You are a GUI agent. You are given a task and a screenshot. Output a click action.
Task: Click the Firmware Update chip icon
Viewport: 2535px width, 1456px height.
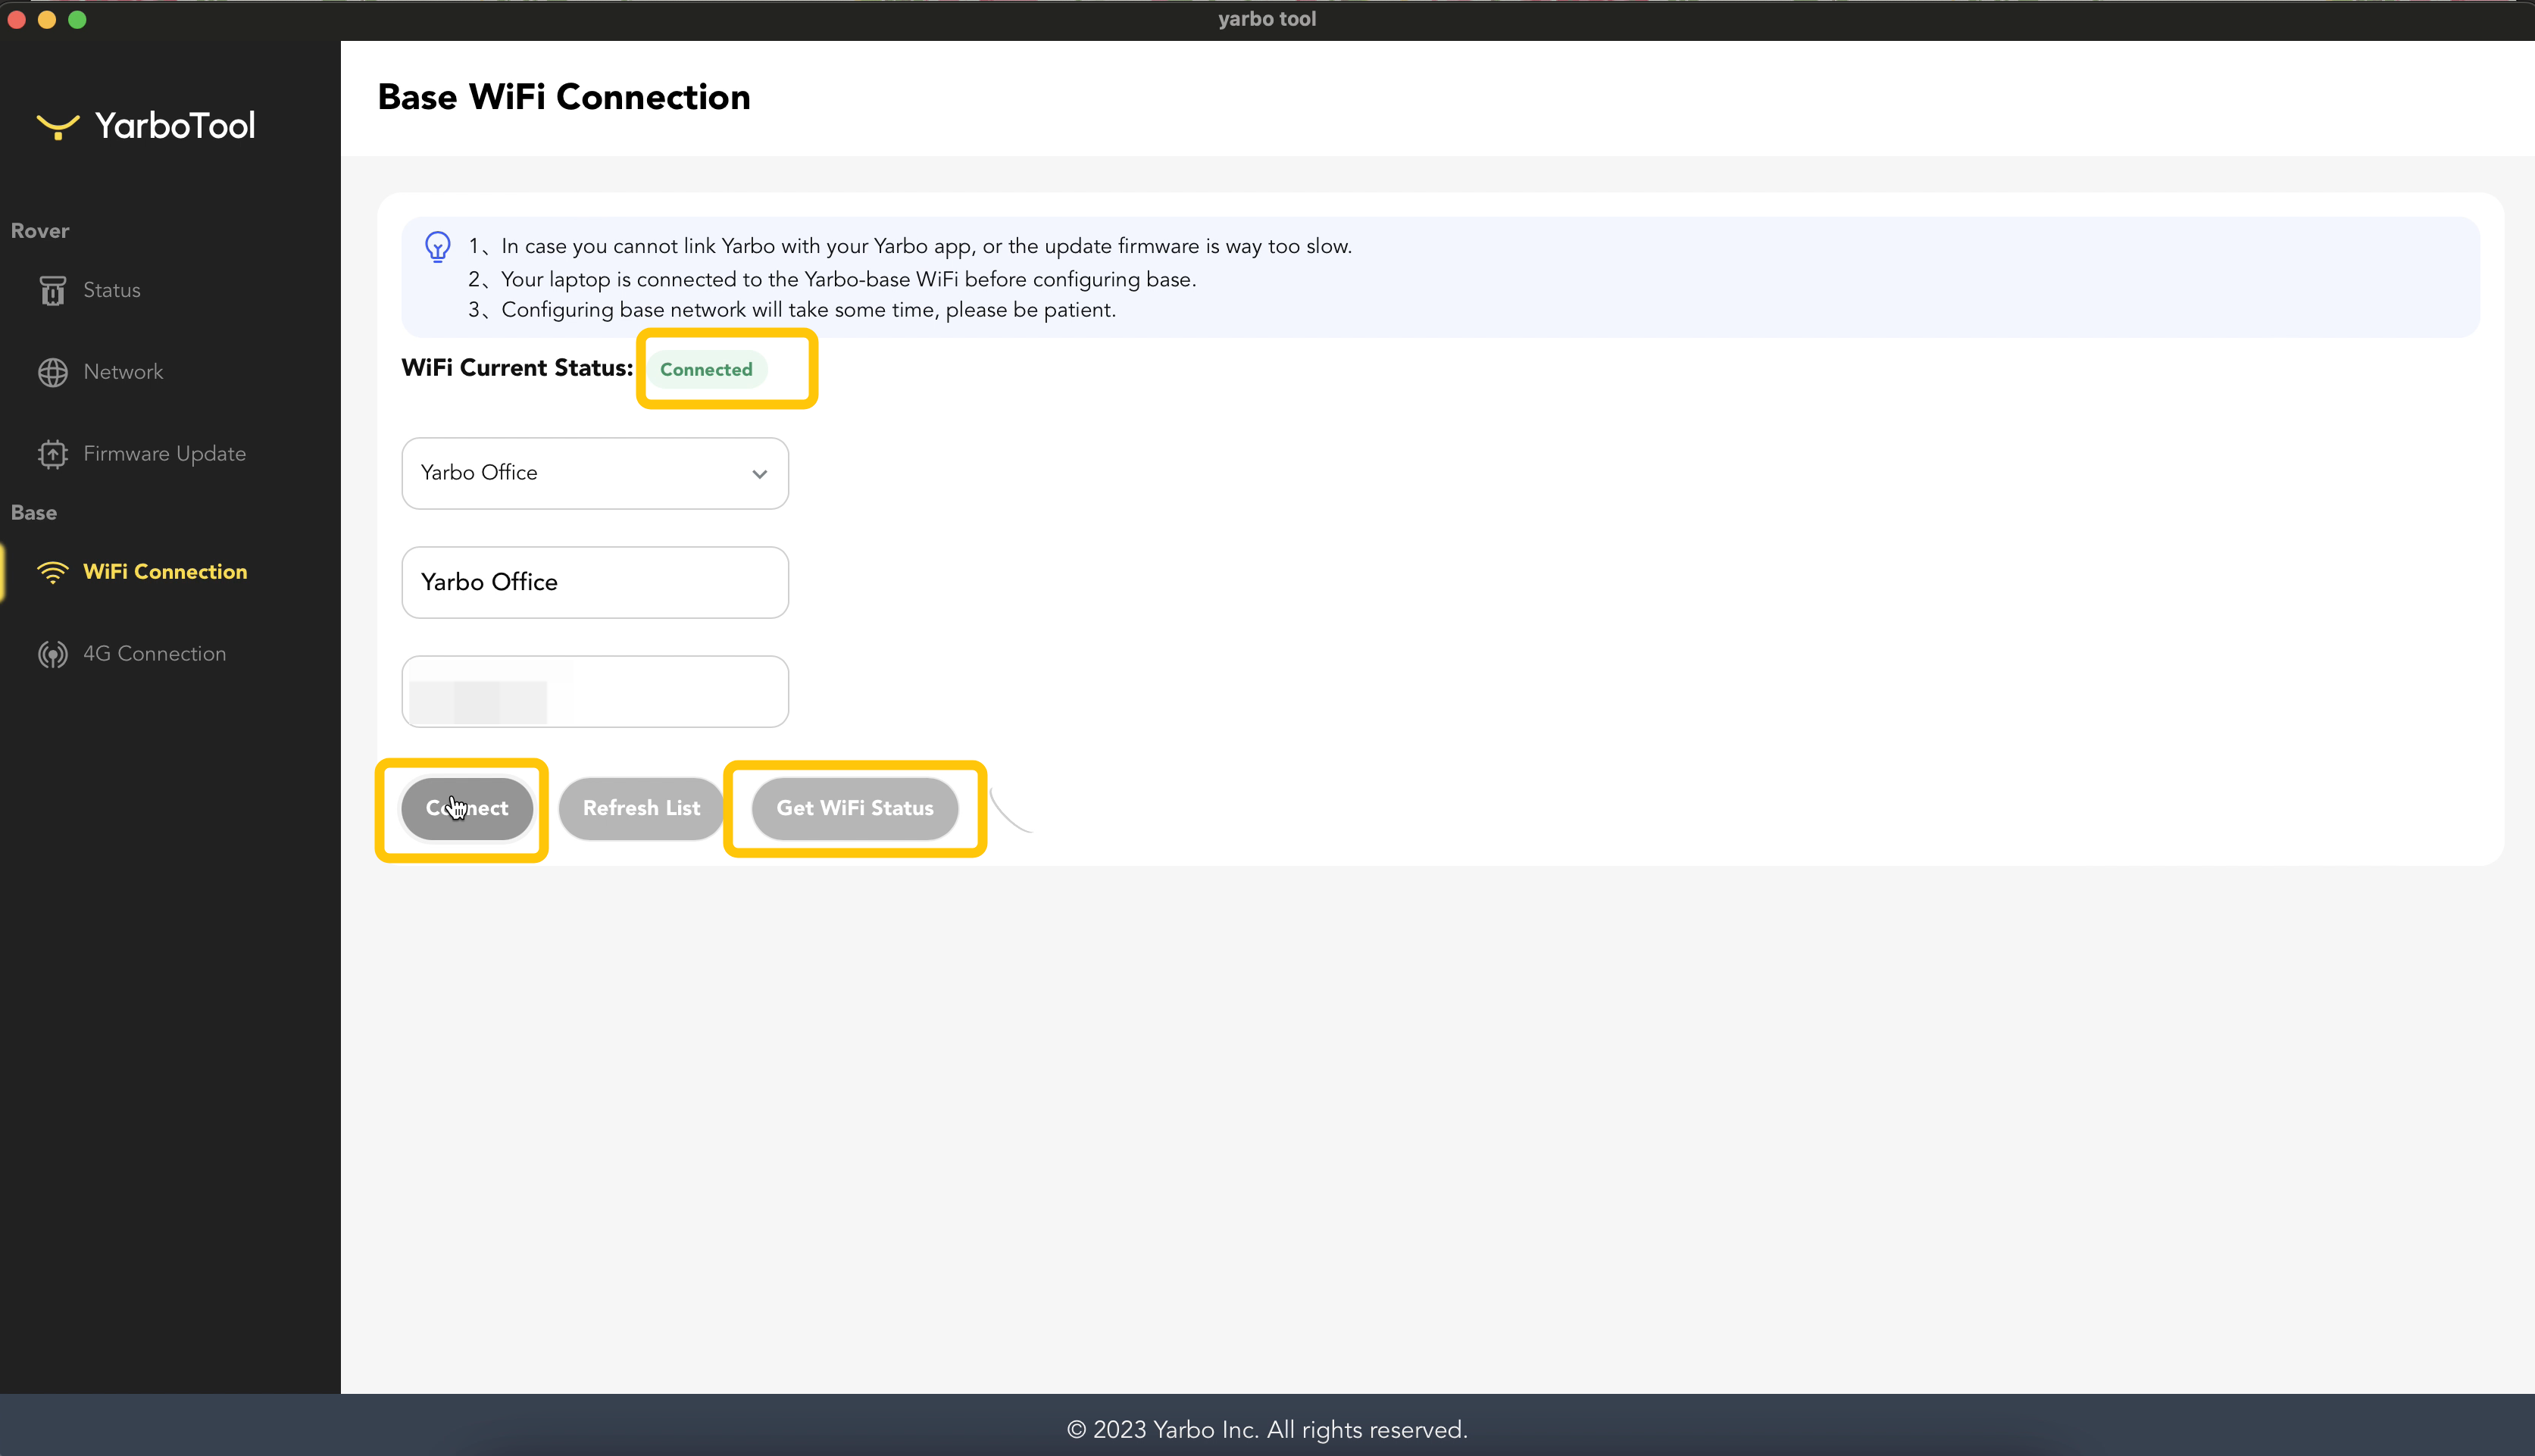52,454
